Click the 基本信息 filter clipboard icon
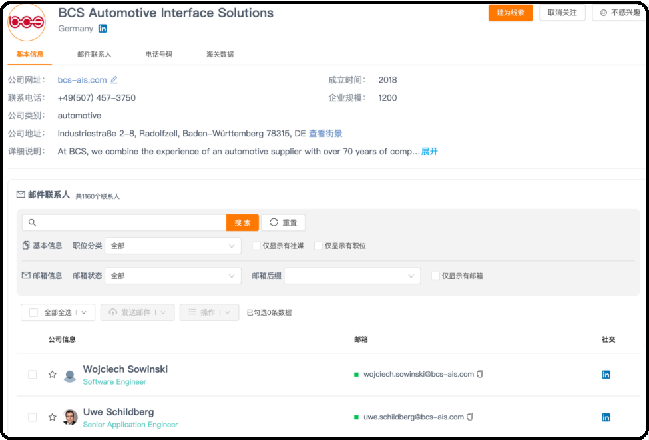 [26, 246]
